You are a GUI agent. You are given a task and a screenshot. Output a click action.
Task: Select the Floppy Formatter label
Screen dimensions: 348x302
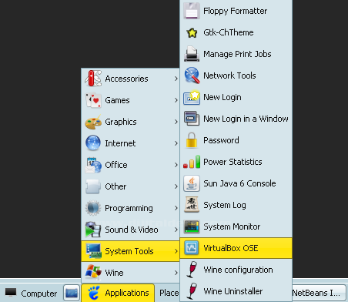[235, 11]
